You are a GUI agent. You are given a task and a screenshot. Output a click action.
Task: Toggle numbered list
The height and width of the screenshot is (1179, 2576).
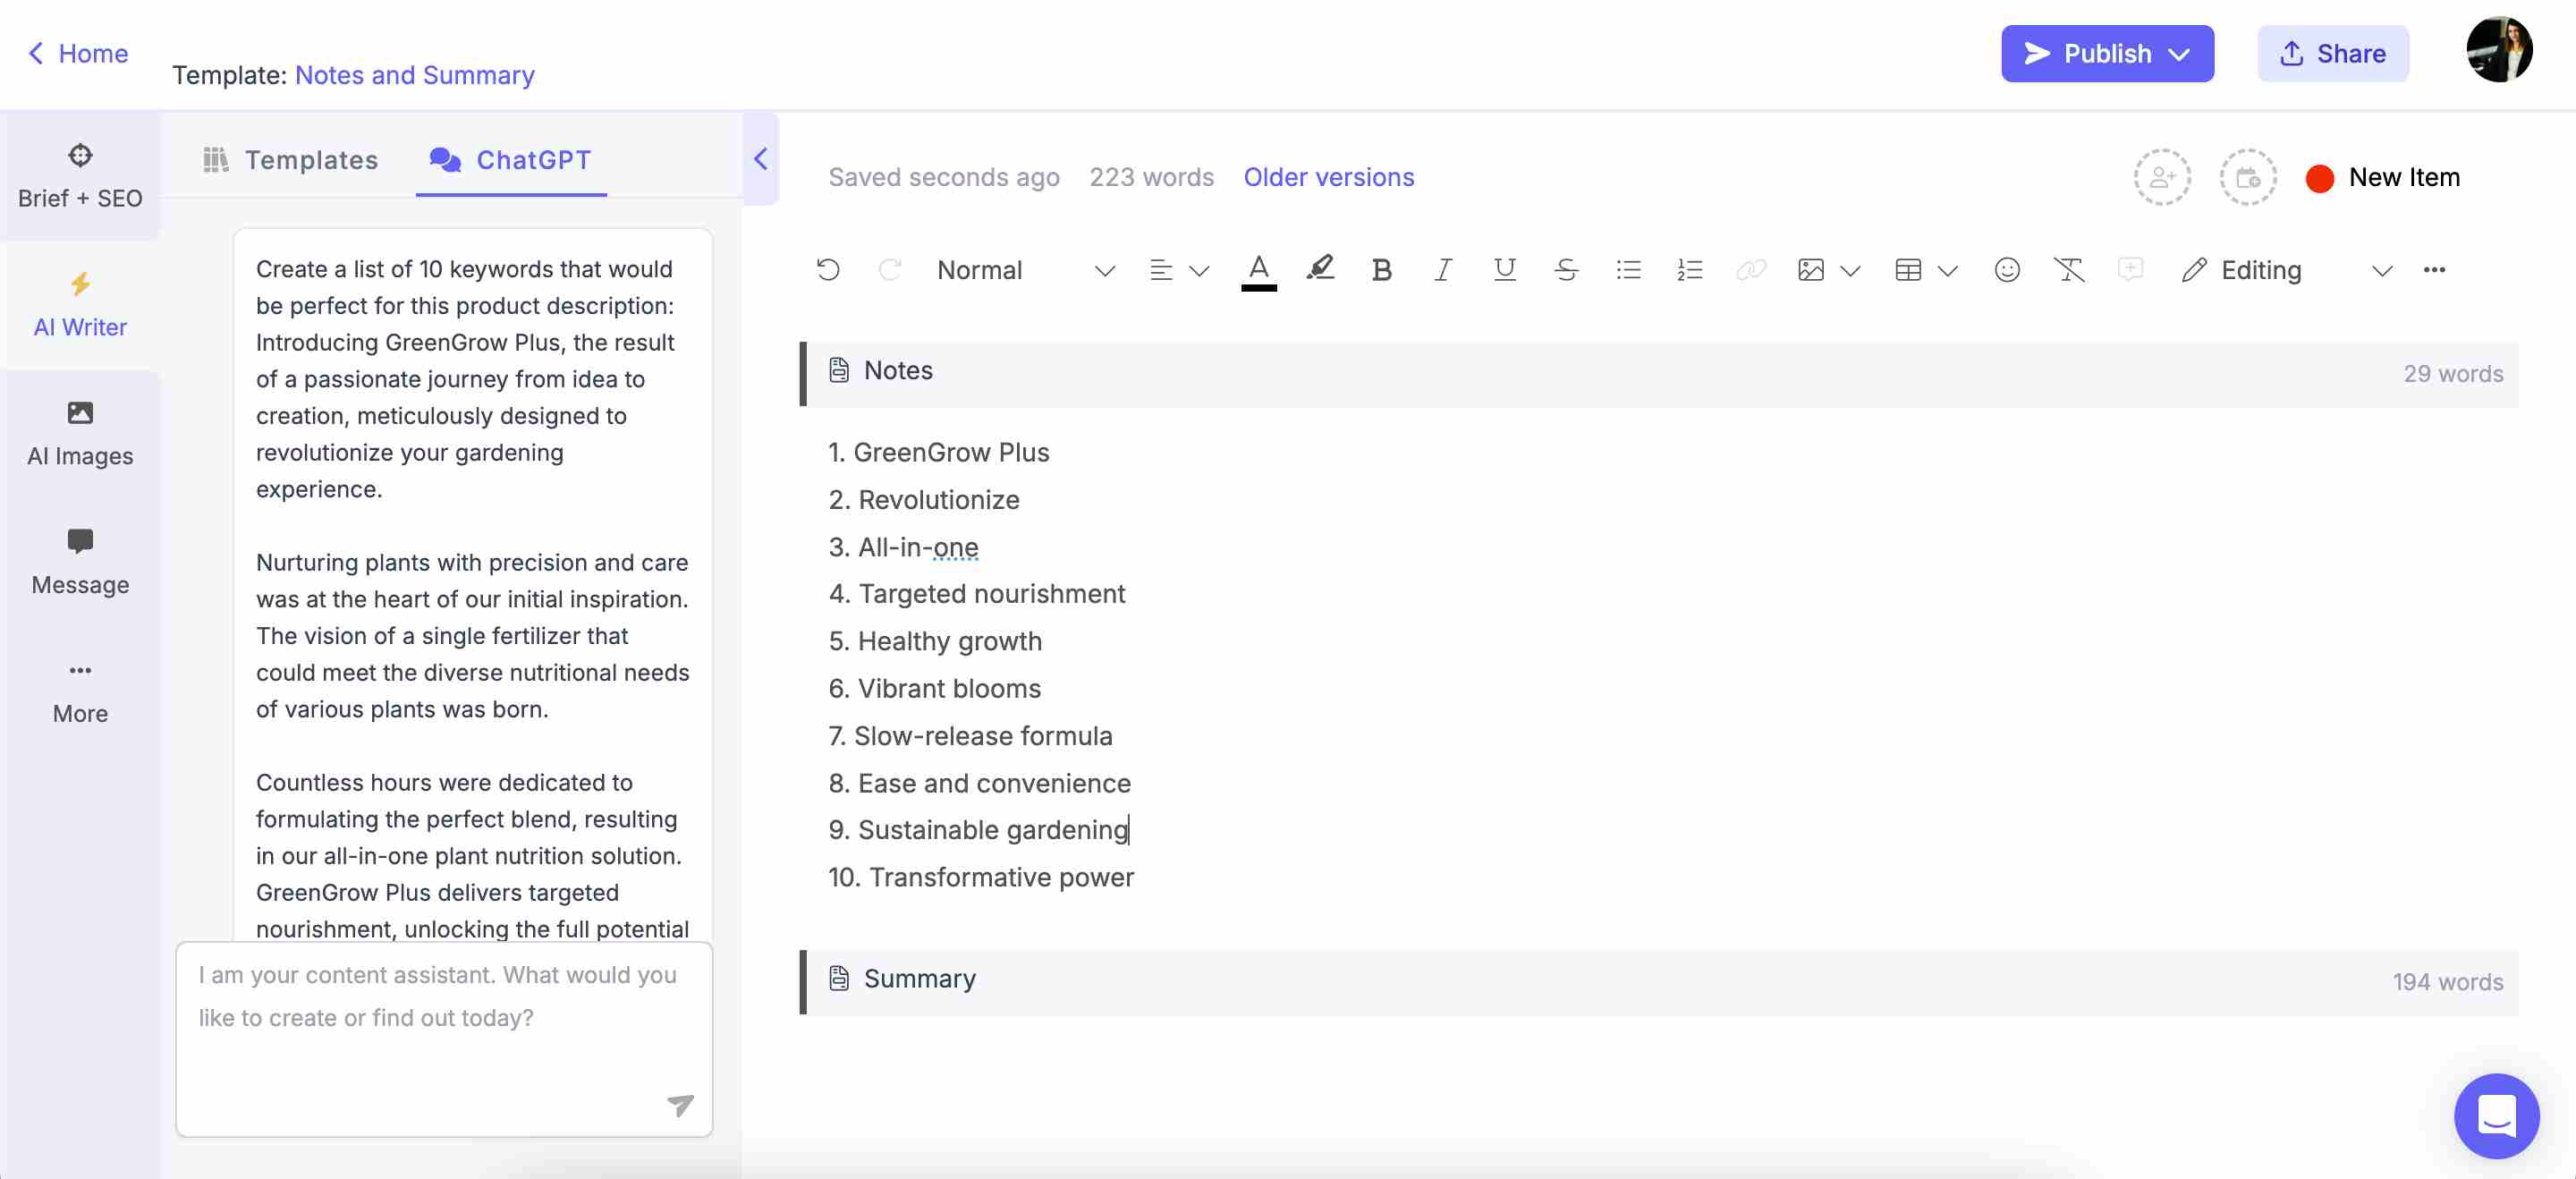[x=1690, y=270]
